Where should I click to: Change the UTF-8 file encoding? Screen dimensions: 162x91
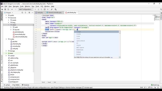(x=150, y=87)
